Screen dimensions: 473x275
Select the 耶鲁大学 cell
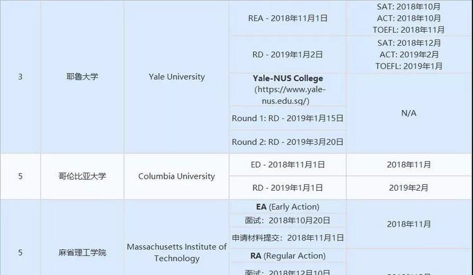pos(82,77)
